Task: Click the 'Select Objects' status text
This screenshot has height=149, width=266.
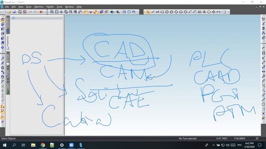Action: pos(8,139)
